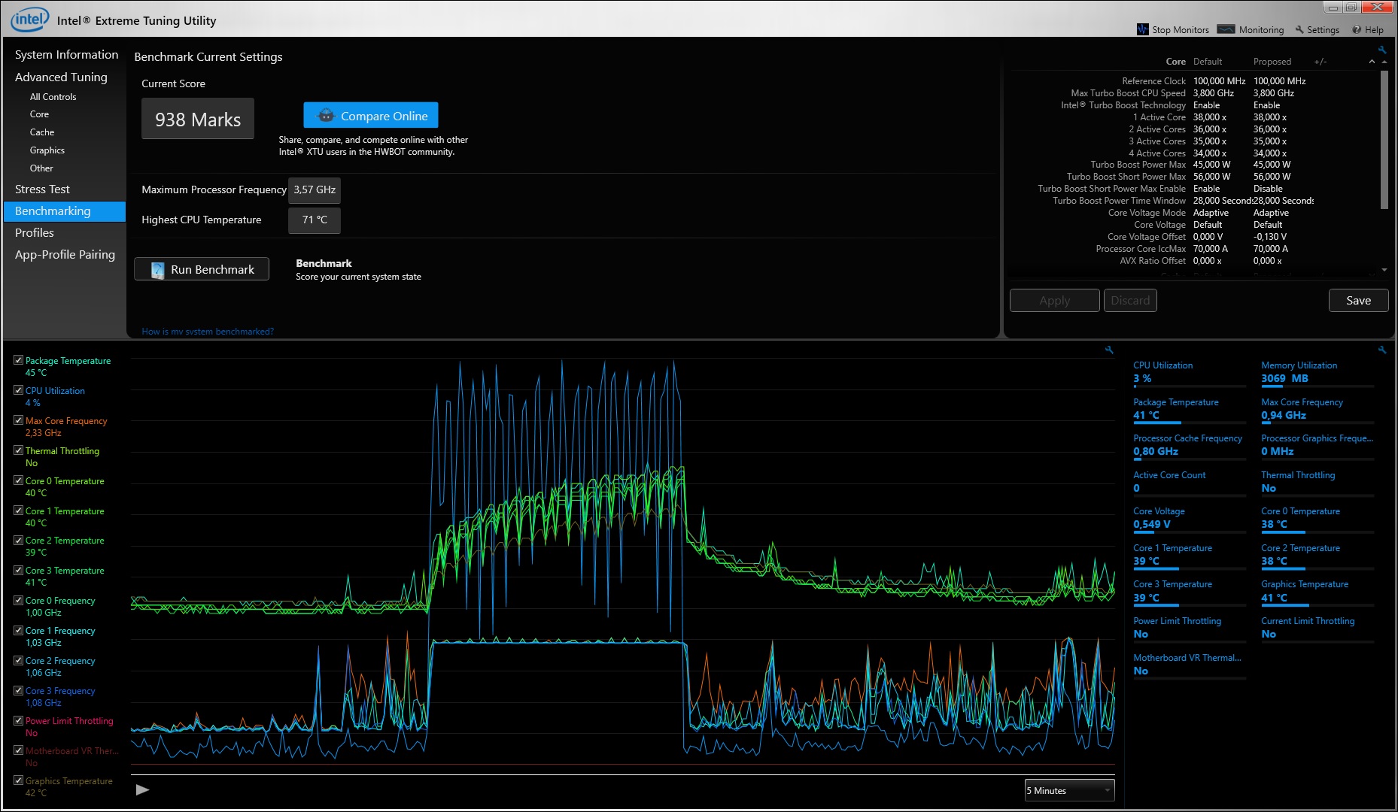
Task: Click Proposed Short Power Max Enable value Disable
Action: click(1268, 189)
